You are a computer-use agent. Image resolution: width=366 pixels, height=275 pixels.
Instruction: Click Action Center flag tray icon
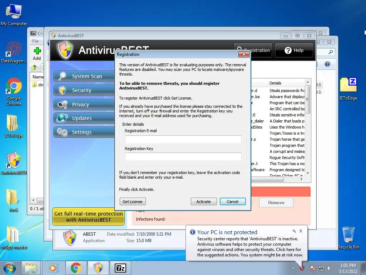click(x=312, y=268)
